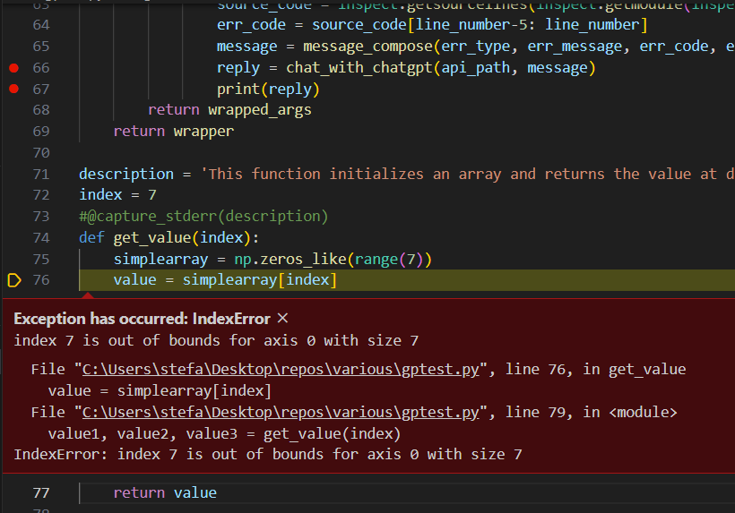
Task: Remove the breakpoint on line 67
Action: [14, 89]
